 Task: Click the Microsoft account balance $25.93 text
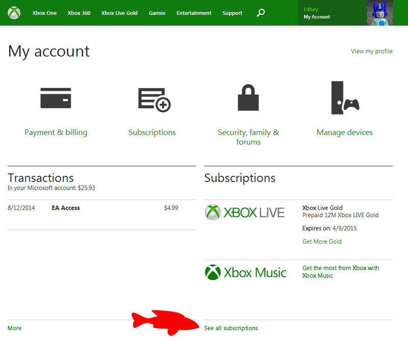(x=52, y=188)
